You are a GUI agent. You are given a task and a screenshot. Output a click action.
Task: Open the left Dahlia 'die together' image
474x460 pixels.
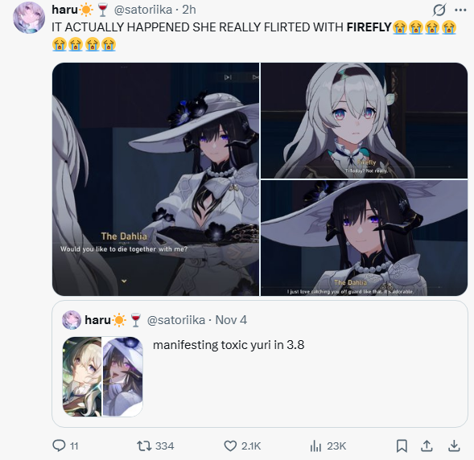tap(155, 179)
